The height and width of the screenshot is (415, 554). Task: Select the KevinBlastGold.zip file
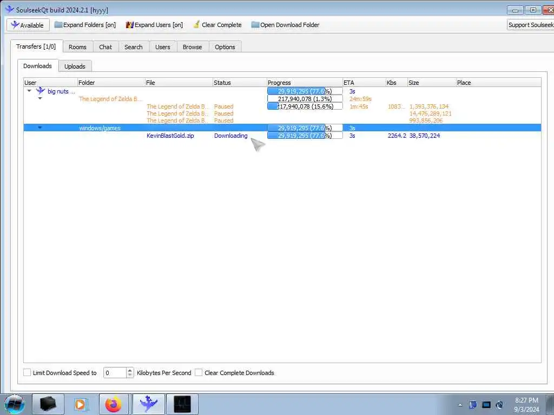(170, 136)
